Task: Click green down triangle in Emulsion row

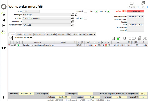Action: tap(18, 45)
